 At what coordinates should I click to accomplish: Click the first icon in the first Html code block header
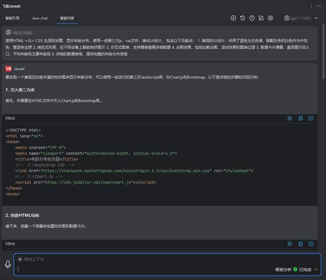coord(290,118)
